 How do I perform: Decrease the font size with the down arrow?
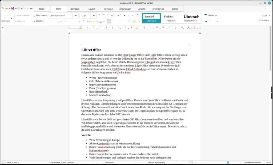coord(104,15)
